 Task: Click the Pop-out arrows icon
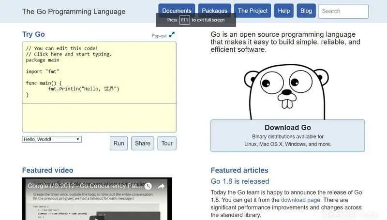click(x=172, y=35)
